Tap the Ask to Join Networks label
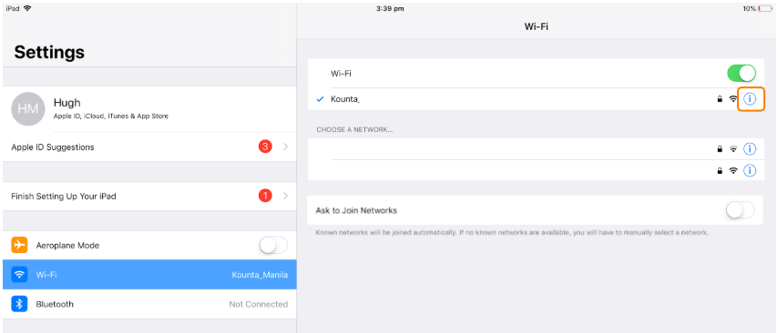The width and height of the screenshot is (778, 333). pos(356,210)
